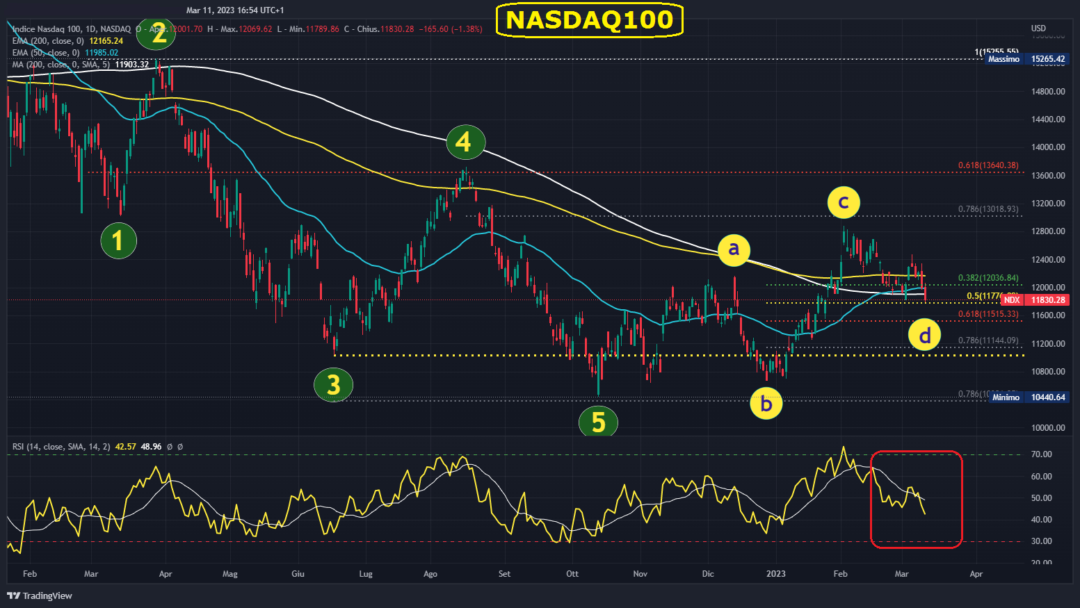
Task: Click the MA value 11903.32
Action: (x=132, y=65)
